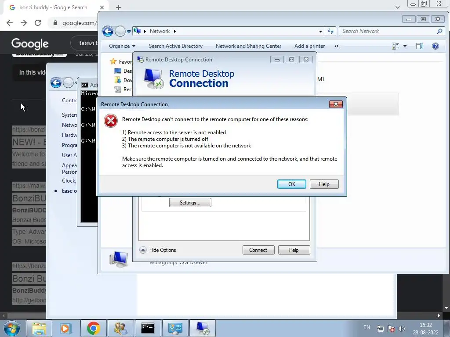Click the Chrome vertical scrollbar down arrow
This screenshot has width=450, height=337.
click(446, 308)
